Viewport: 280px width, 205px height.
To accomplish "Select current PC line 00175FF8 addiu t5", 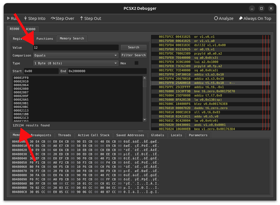I will pos(211,83).
